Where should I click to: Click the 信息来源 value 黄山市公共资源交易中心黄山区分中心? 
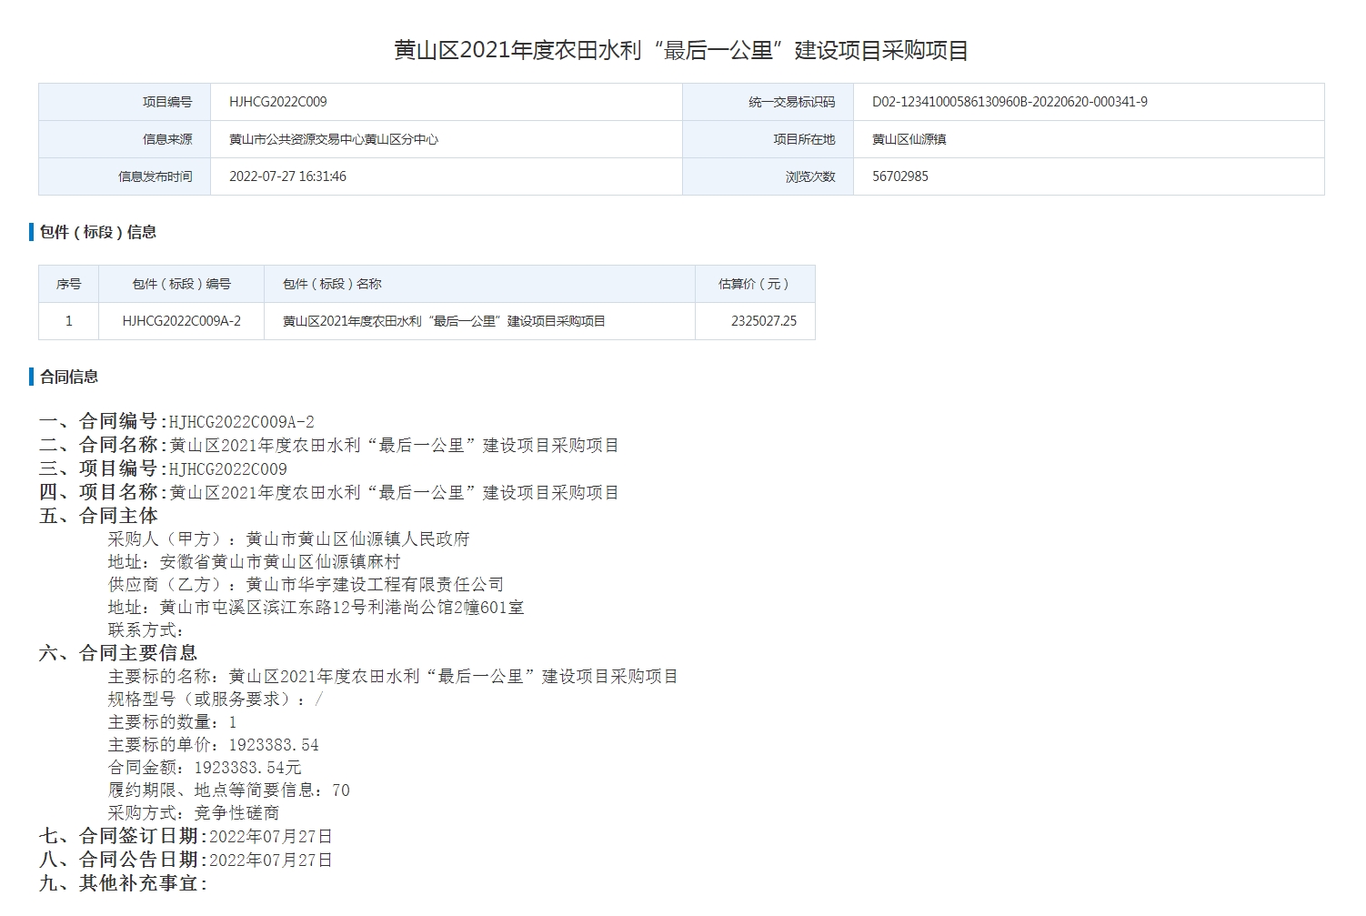point(333,139)
